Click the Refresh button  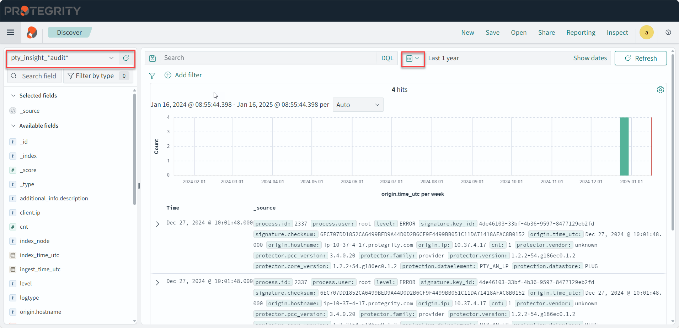(640, 59)
